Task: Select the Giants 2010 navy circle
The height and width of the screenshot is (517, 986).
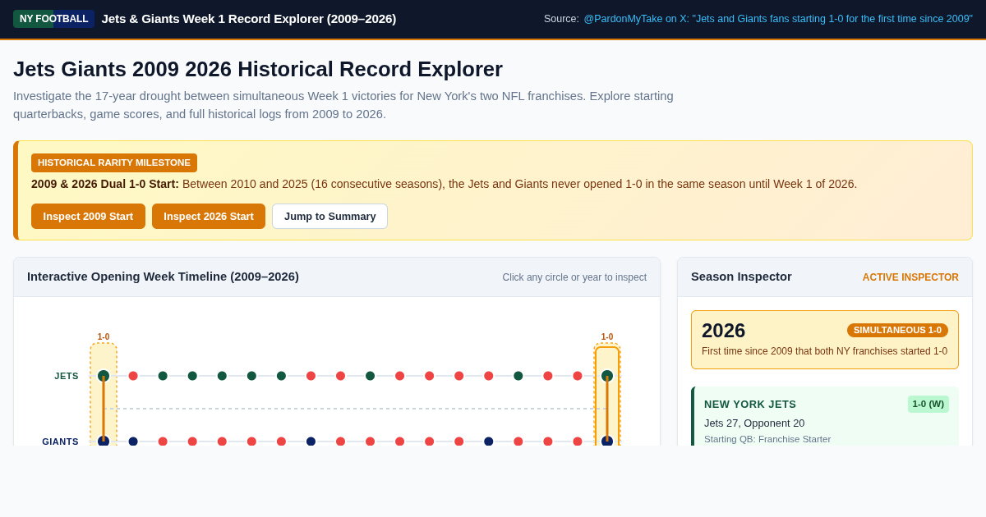Action: click(133, 442)
